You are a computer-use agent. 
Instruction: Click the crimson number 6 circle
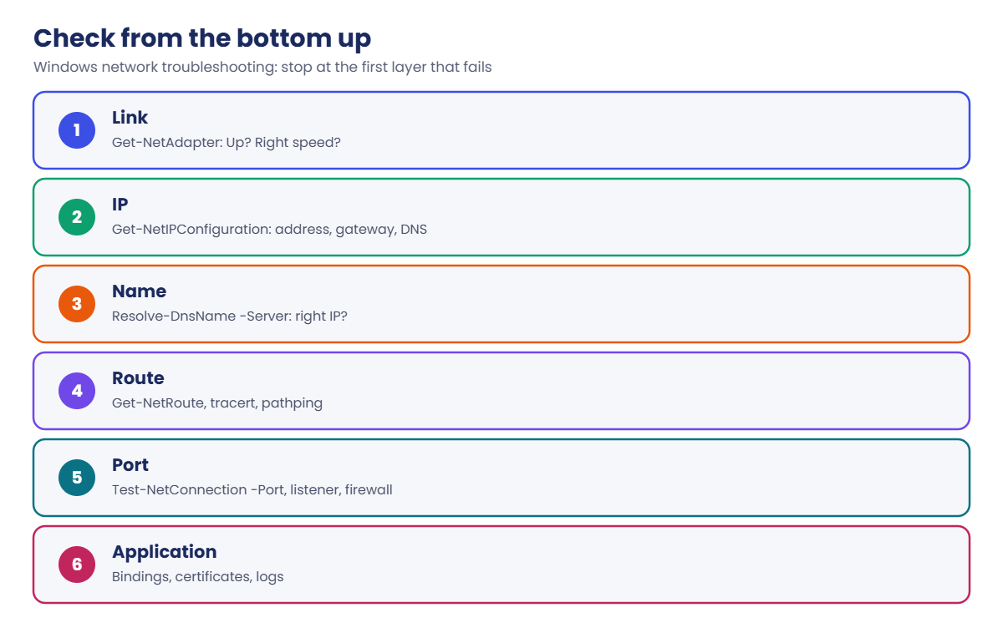(x=77, y=565)
